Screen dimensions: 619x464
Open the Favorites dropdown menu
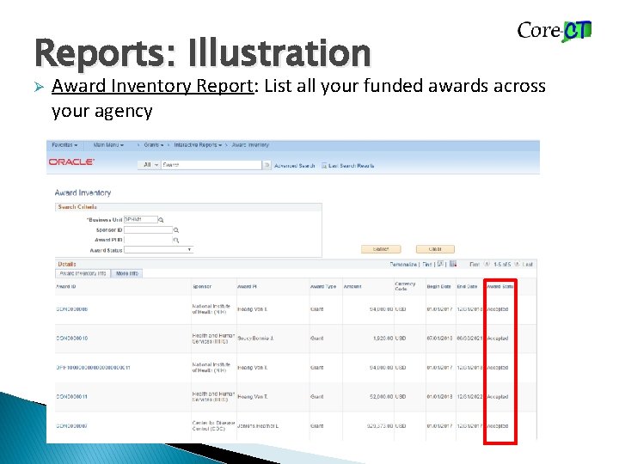pyautogui.click(x=64, y=145)
